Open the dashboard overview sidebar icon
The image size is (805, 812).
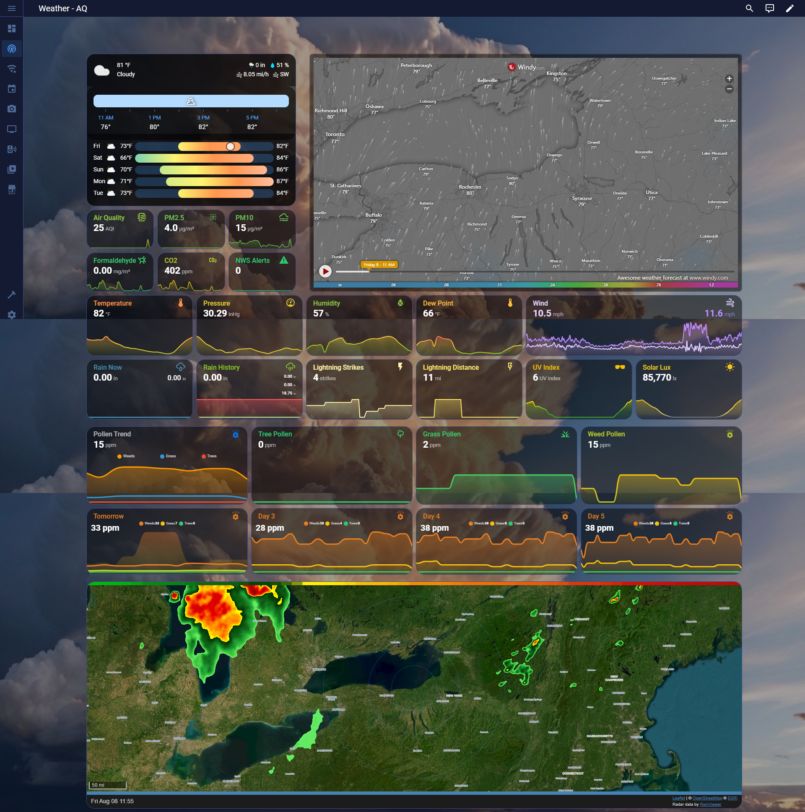12,29
